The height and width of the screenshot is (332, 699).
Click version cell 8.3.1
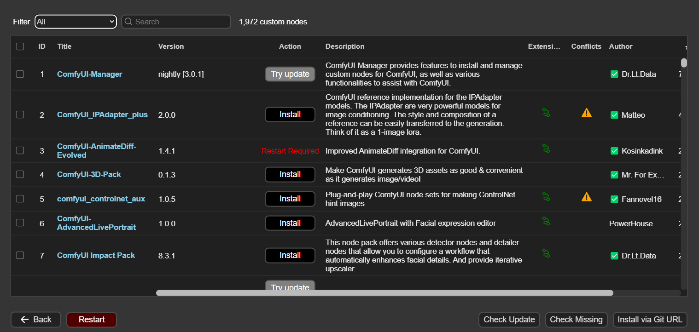pyautogui.click(x=167, y=256)
